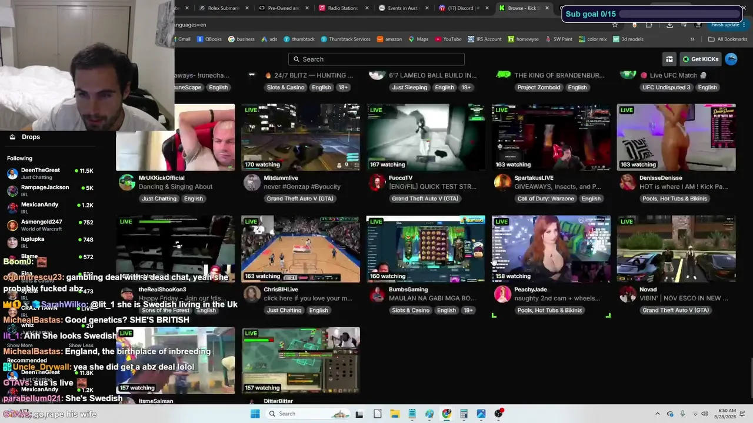
Task: Click the Windows taskbar search box
Action: click(307, 414)
